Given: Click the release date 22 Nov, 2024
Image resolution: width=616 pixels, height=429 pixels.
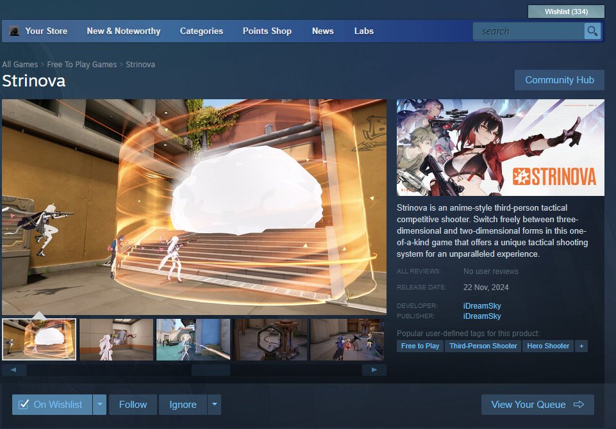Looking at the screenshot, I should [x=486, y=287].
